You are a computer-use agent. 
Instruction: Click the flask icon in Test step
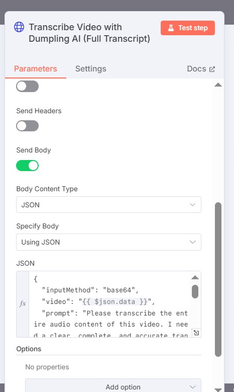171,28
